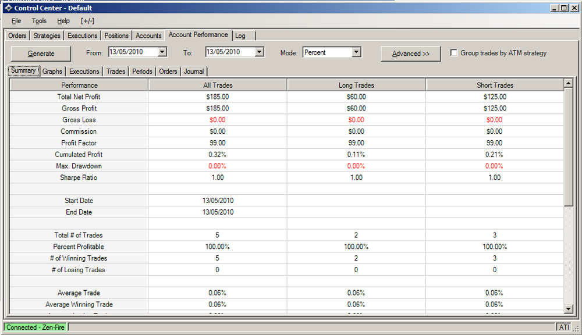582x335 pixels.
Task: Select the # of Winning Trades label
Action: [79, 258]
